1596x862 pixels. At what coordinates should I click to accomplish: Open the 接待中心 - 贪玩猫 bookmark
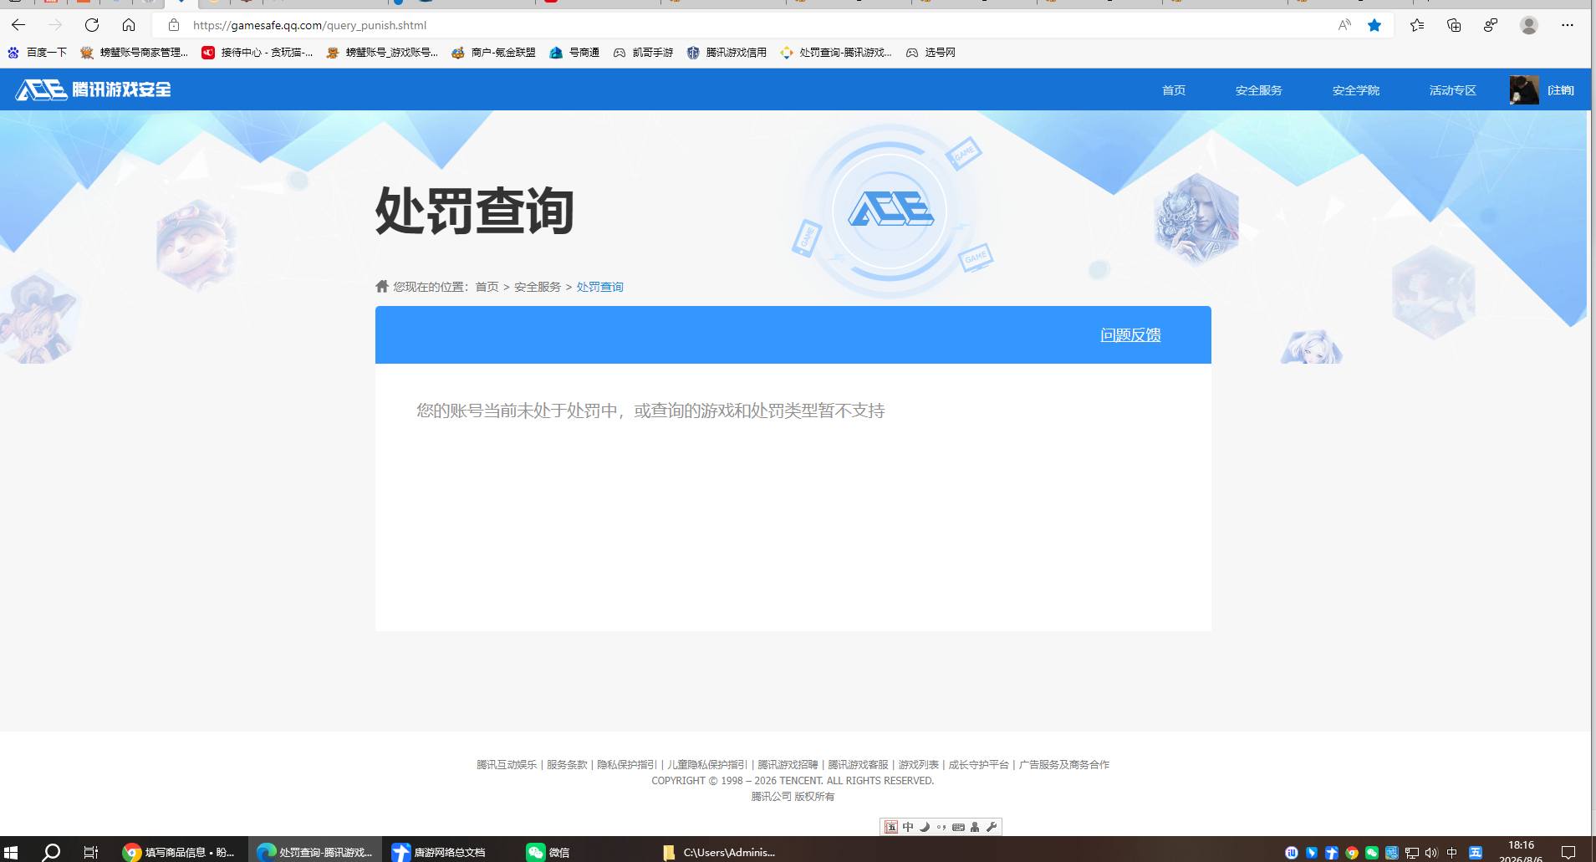258,52
